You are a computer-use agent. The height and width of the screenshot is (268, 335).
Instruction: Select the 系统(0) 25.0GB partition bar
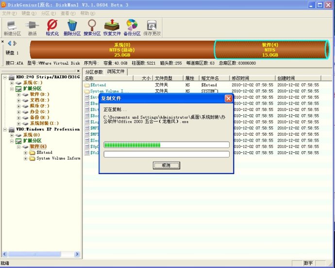point(122,50)
